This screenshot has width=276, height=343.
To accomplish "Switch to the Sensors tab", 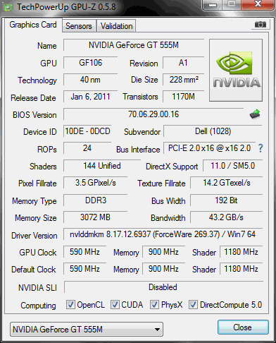I will pyautogui.click(x=79, y=26).
